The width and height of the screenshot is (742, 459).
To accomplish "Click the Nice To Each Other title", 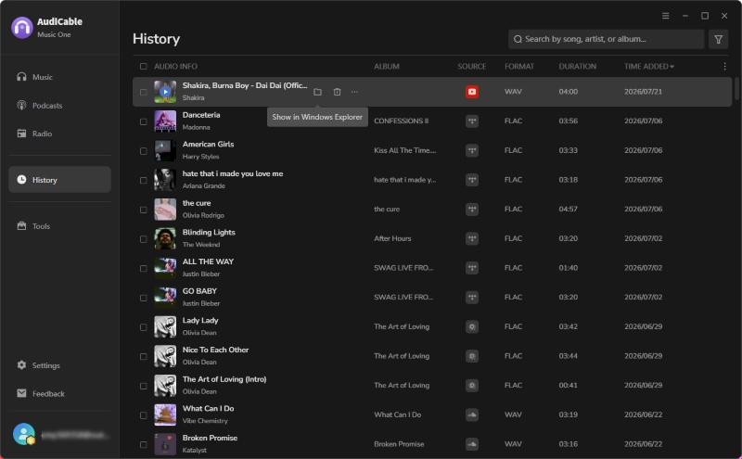I will (x=215, y=350).
